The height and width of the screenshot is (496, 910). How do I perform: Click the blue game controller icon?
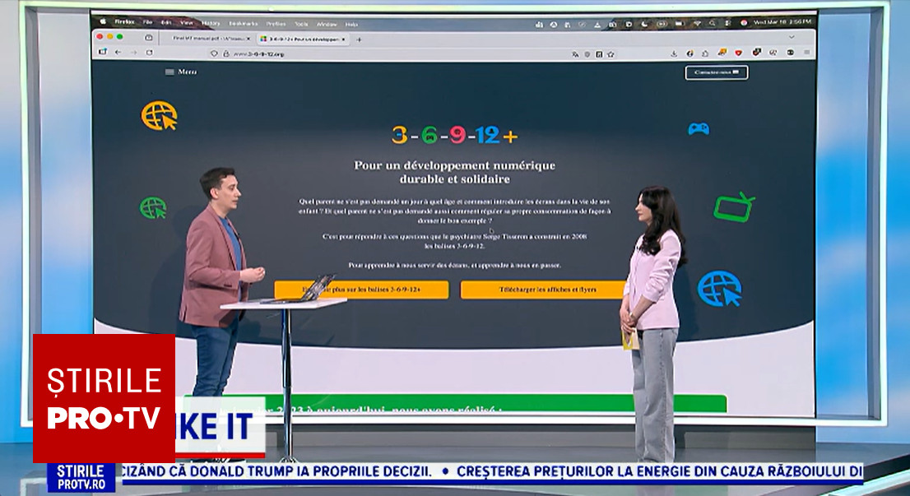[698, 128]
